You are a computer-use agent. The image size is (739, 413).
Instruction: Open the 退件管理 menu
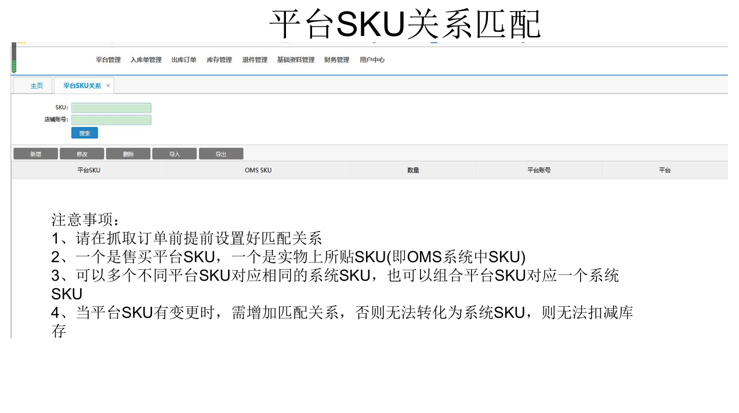[255, 60]
